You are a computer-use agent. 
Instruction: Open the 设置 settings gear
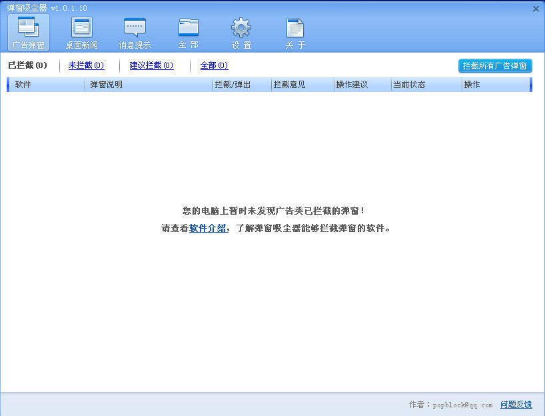pyautogui.click(x=241, y=33)
